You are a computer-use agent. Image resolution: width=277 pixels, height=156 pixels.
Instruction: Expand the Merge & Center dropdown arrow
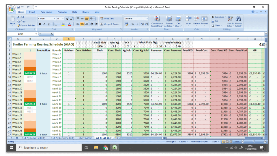point(121,24)
